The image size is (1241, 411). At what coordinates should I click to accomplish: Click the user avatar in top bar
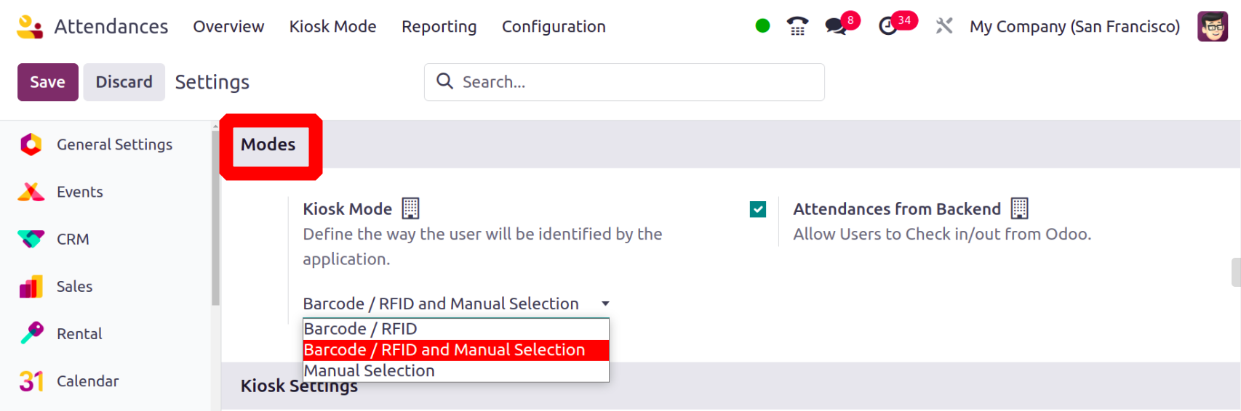(x=1212, y=26)
